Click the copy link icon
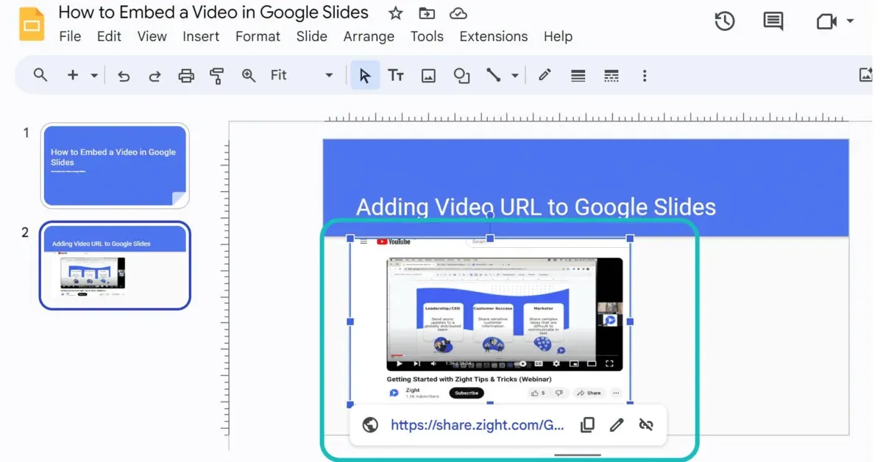Screen dimensions: 883x462 point(587,424)
